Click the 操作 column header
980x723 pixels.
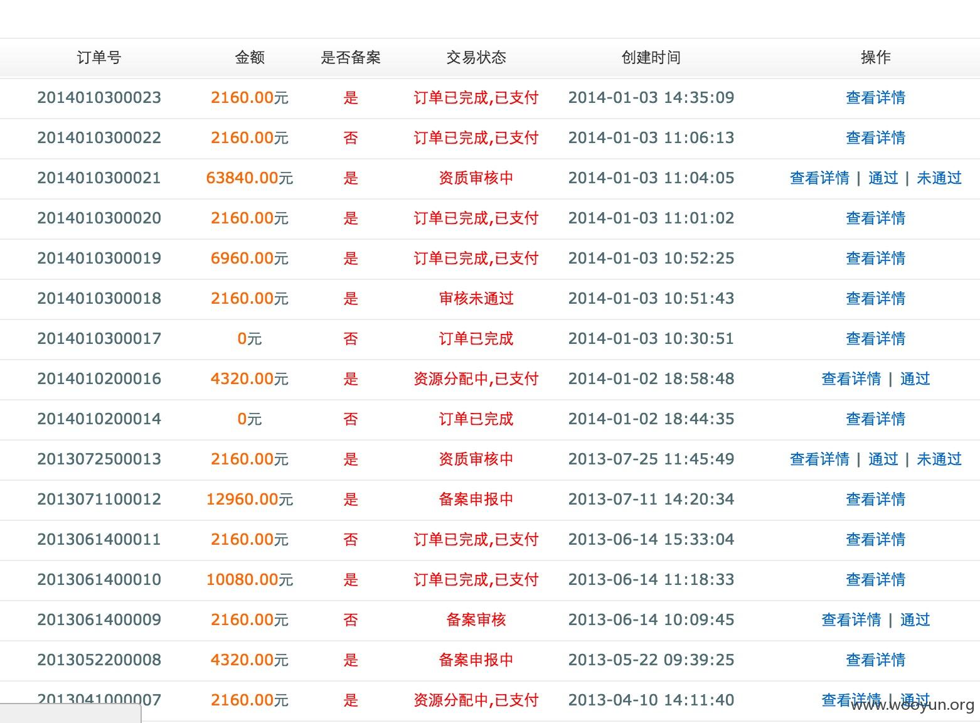[875, 58]
